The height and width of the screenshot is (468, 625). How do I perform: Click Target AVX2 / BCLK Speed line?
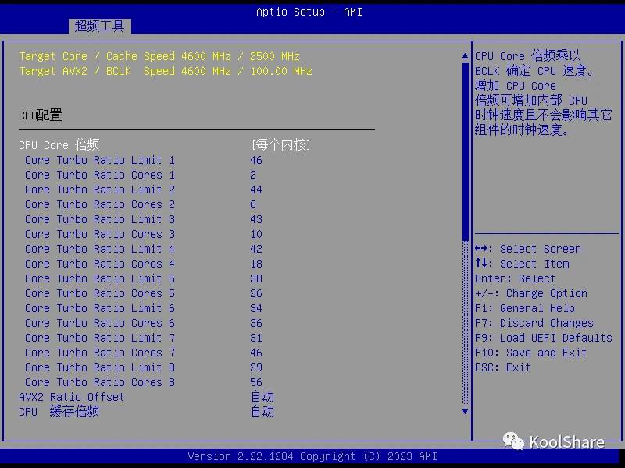(x=166, y=71)
